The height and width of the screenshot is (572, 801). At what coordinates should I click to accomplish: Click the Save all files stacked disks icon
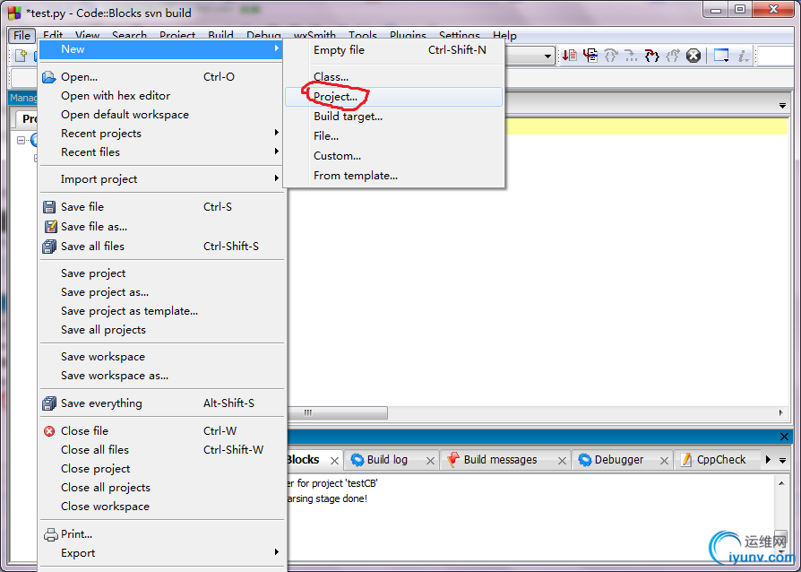[x=49, y=247]
